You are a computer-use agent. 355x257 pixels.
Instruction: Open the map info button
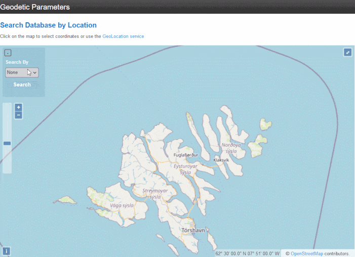pyautogui.click(x=7, y=251)
